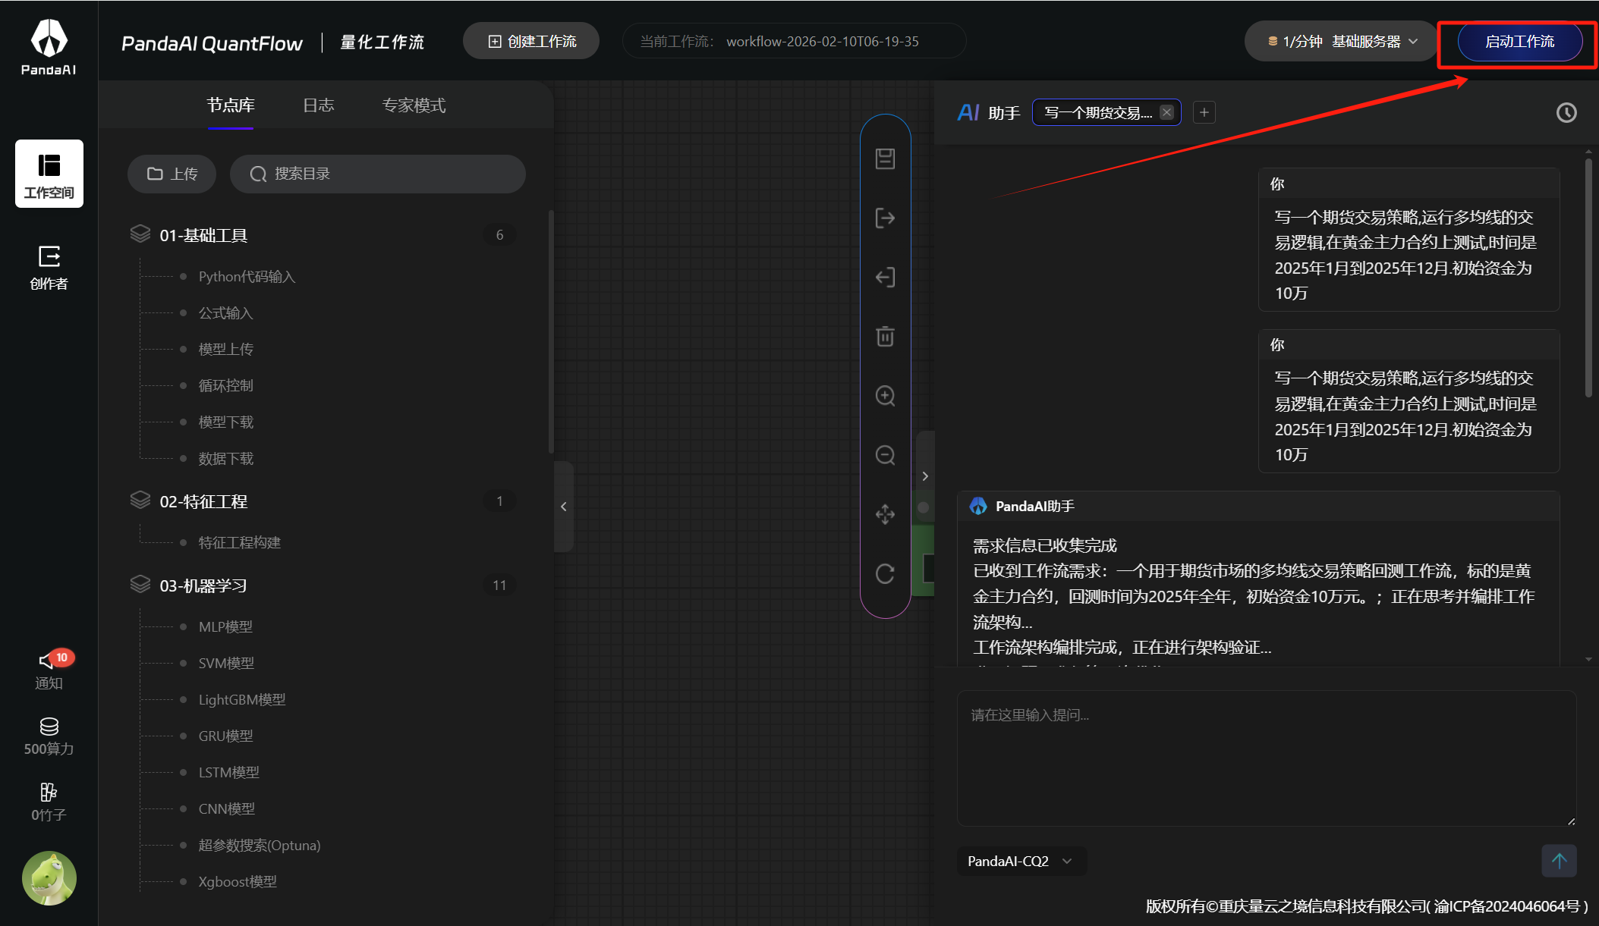Viewport: 1599px width, 926px height.
Task: Add a new AI assistant conversation
Action: point(1204,113)
